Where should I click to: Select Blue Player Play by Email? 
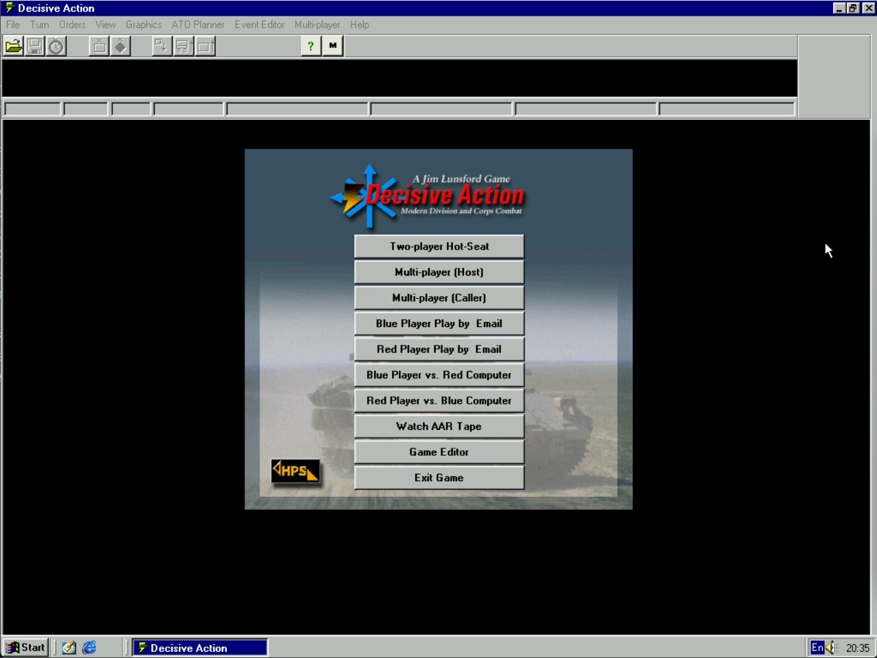[439, 324]
